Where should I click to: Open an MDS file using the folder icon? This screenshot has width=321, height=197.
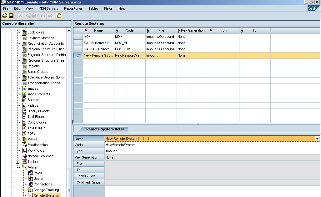(4, 16)
